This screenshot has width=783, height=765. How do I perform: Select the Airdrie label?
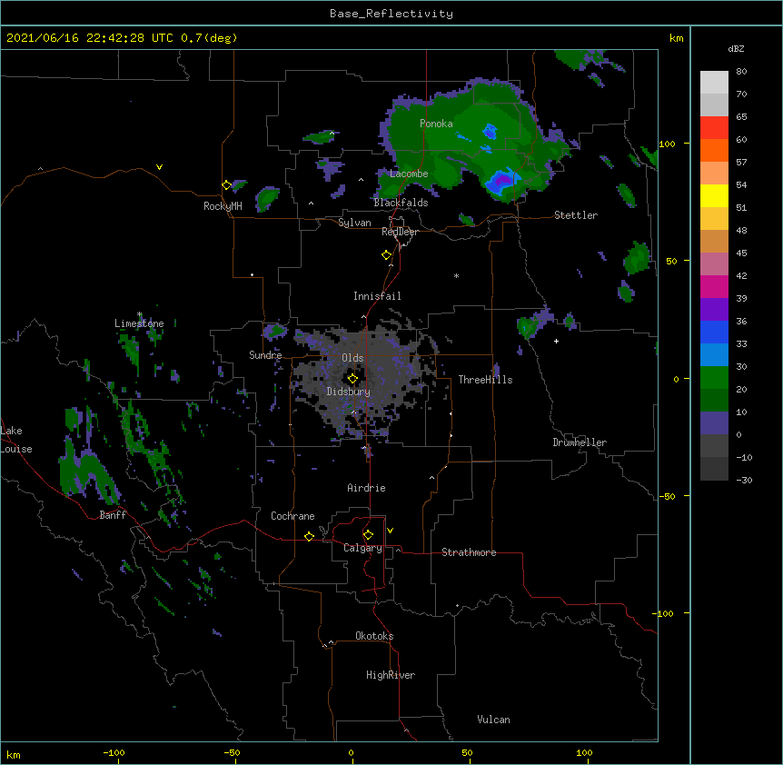pos(367,488)
